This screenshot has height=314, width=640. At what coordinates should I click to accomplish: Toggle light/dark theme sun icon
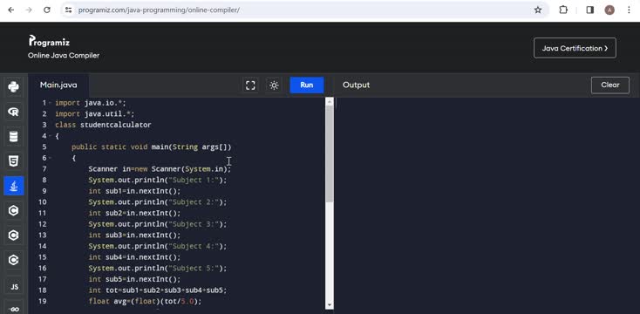click(274, 85)
